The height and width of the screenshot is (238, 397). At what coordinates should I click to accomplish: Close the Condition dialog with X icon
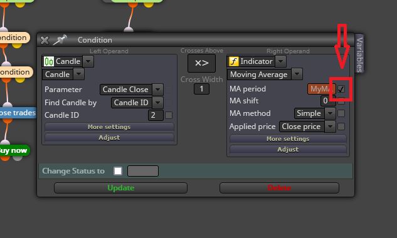coord(45,40)
